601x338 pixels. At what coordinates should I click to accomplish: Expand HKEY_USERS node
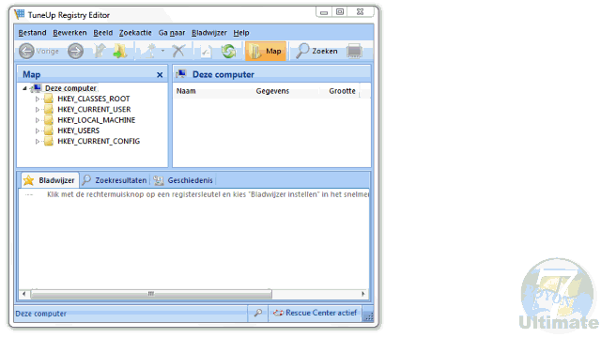(38, 131)
